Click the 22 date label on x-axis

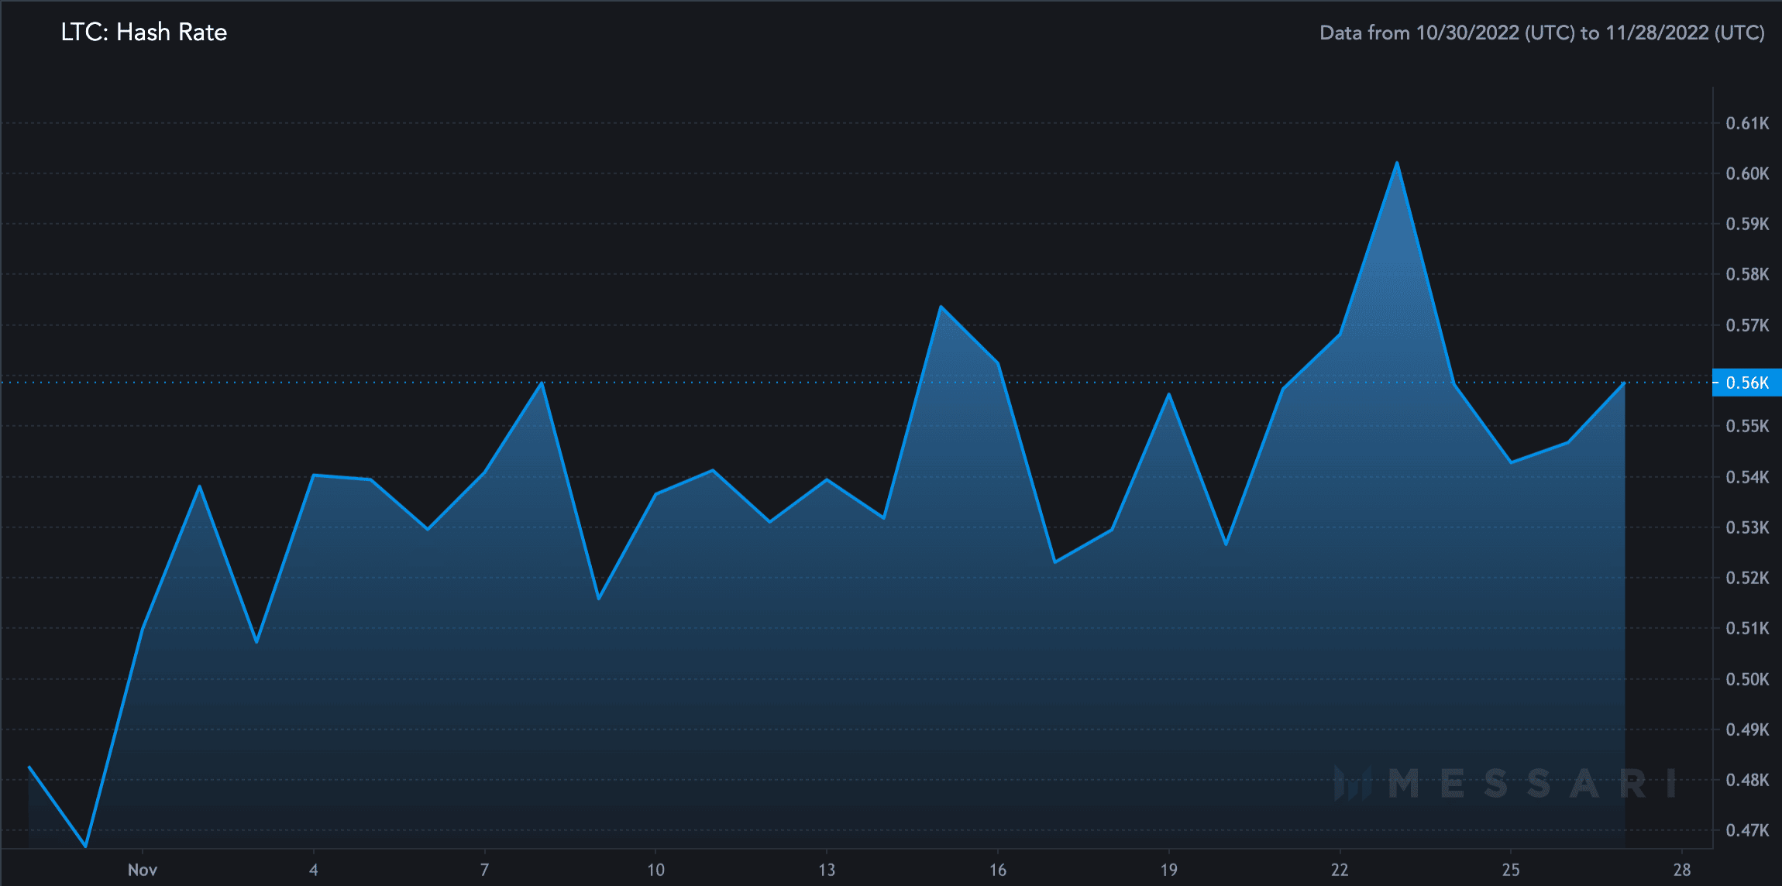(x=1340, y=870)
